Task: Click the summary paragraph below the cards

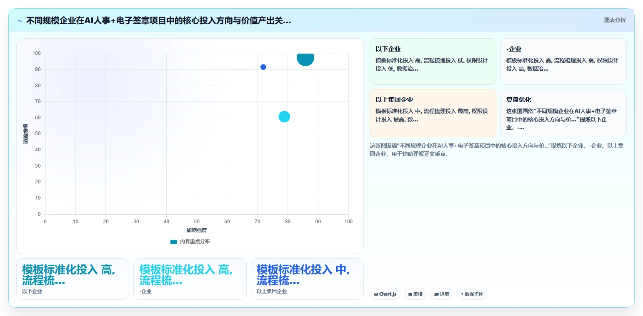Action: pyautogui.click(x=497, y=150)
